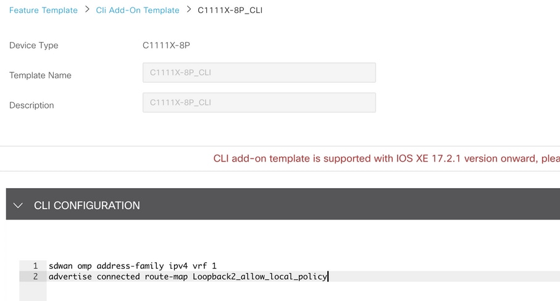The height and width of the screenshot is (301, 560).
Task: Place cursor on the word sdwan
Action: 61,266
